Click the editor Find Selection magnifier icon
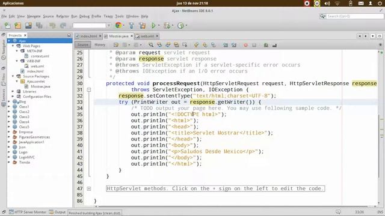This screenshot has height=216, width=385. click(151, 45)
